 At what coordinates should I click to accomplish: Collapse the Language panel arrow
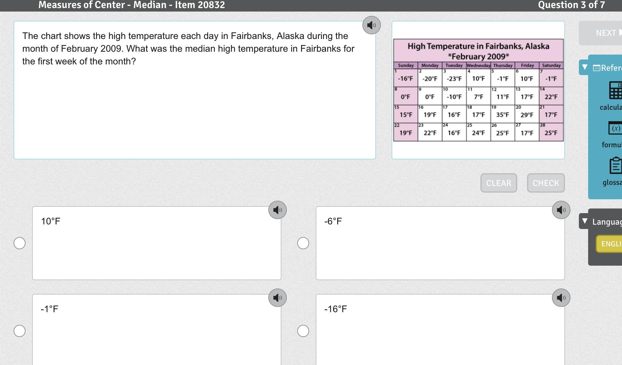coord(585,221)
